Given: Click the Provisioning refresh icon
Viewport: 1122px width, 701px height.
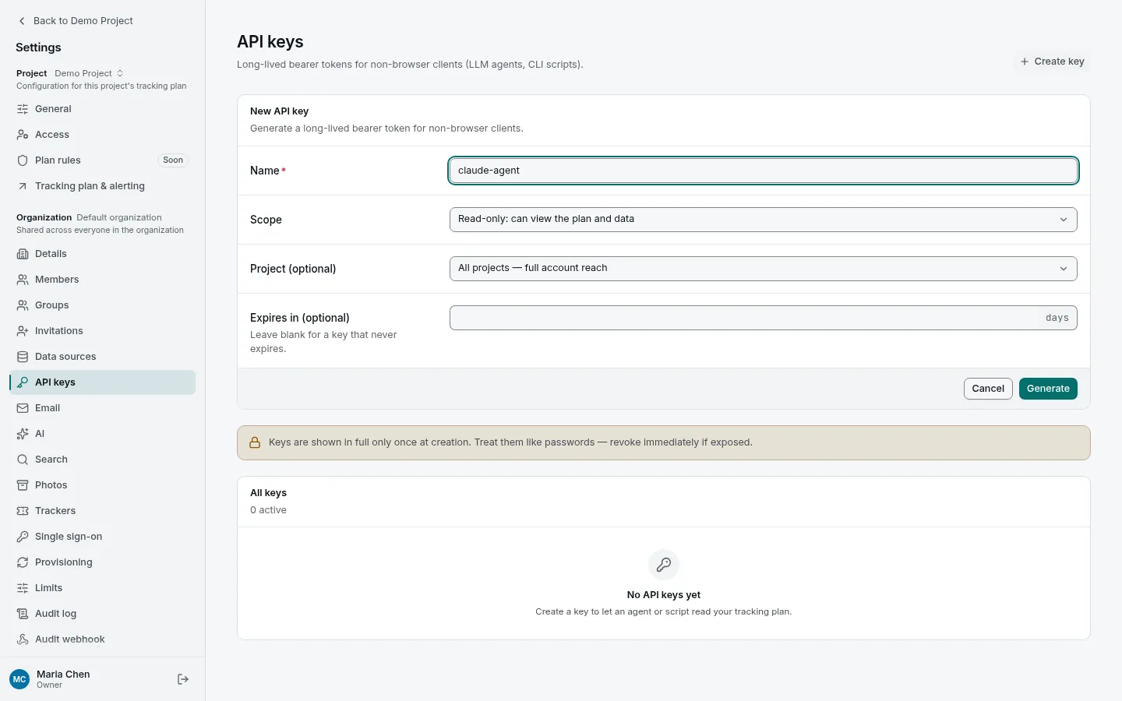Looking at the screenshot, I should point(23,562).
